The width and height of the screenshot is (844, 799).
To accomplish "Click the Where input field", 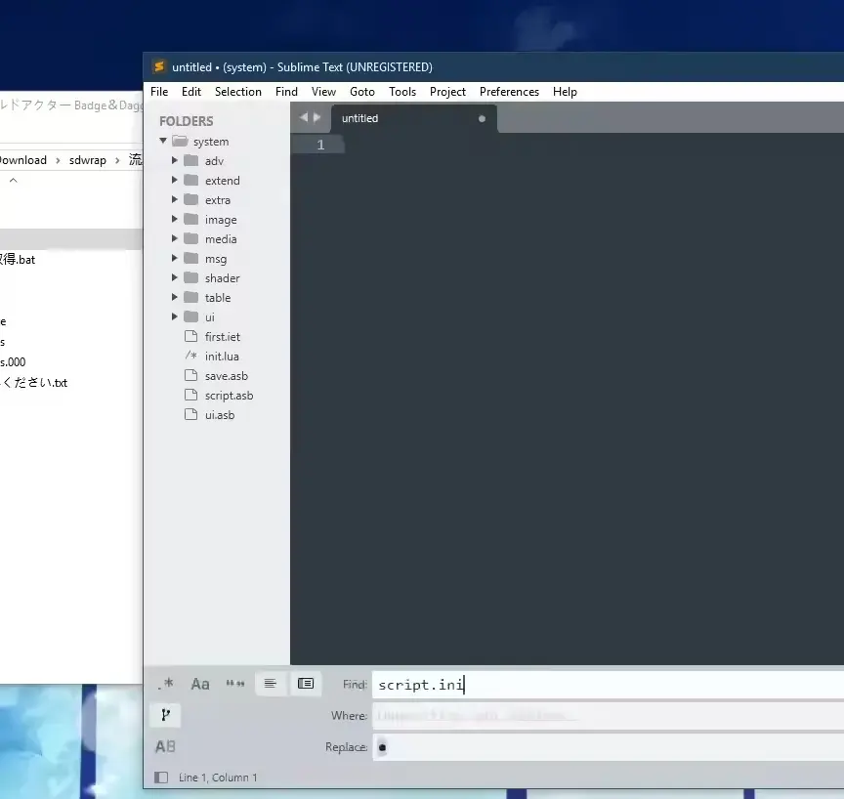I will [609, 716].
